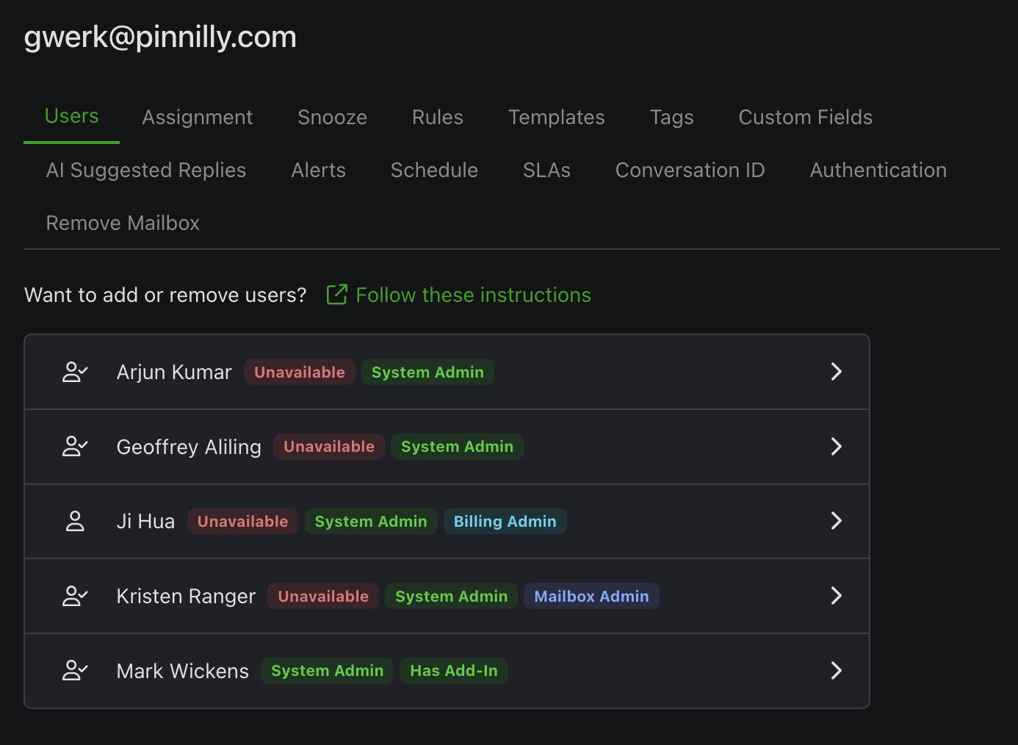Screen dimensions: 1018x745
Task: Click the name Ji Hua
Action: pos(145,522)
